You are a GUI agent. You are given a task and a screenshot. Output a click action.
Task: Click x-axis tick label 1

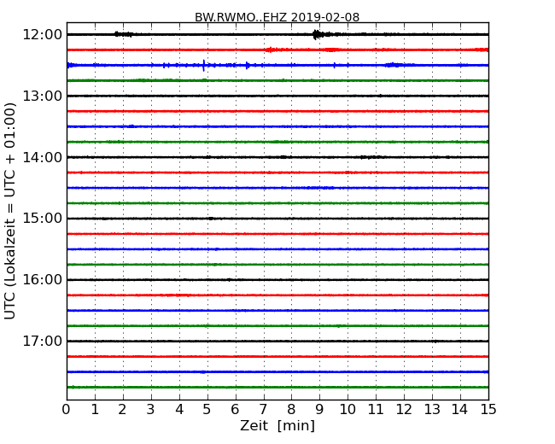pos(95,410)
